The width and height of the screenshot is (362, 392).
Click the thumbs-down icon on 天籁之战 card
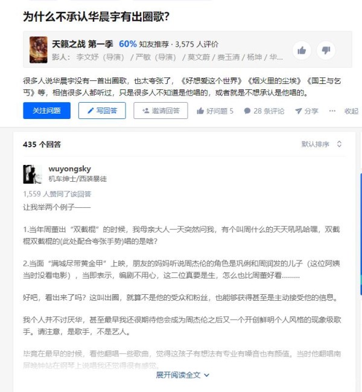pyautogui.click(x=326, y=51)
